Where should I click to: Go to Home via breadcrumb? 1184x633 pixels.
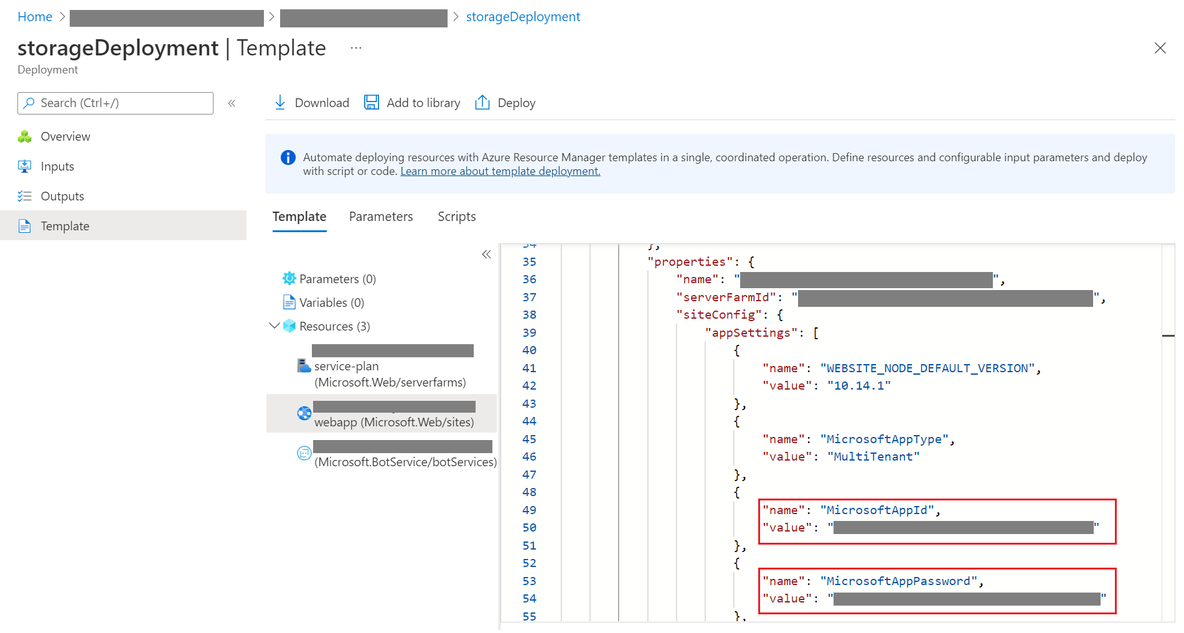(x=35, y=17)
